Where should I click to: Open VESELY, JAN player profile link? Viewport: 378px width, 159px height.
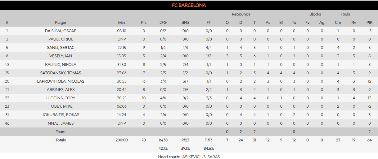click(x=61, y=56)
